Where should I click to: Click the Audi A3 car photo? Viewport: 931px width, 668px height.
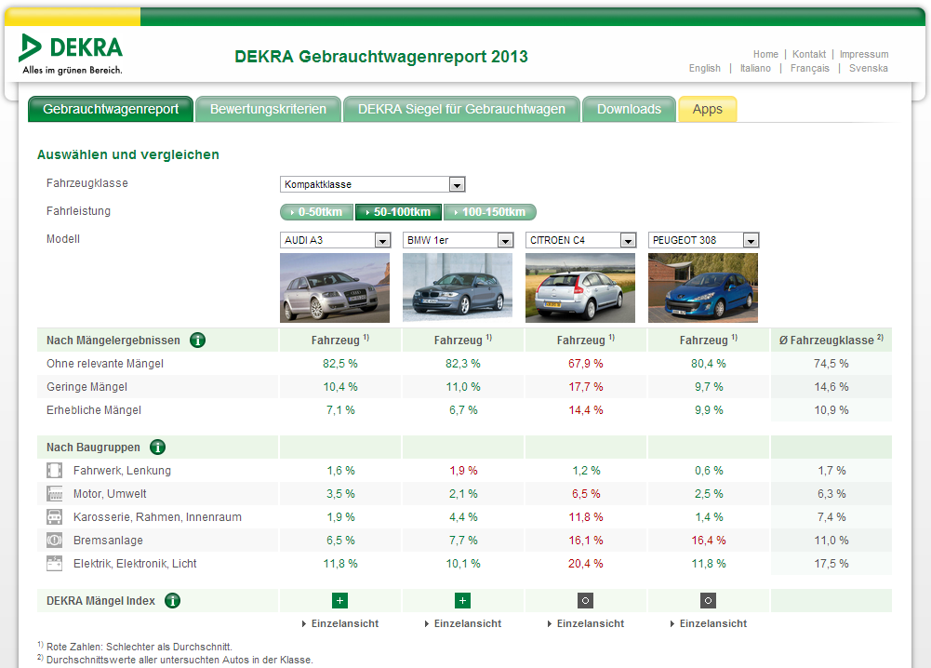[335, 288]
